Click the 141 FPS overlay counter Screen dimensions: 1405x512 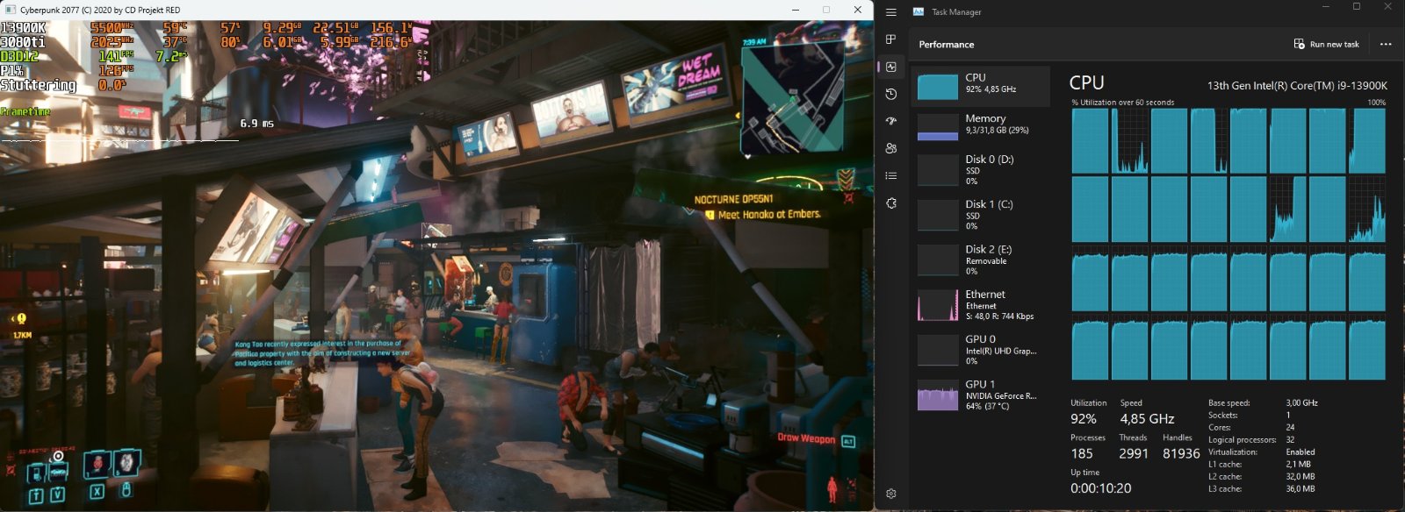coord(116,56)
